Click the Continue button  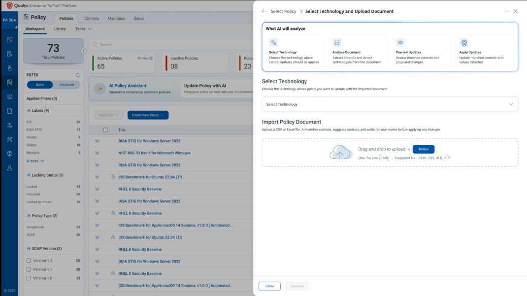(x=297, y=286)
